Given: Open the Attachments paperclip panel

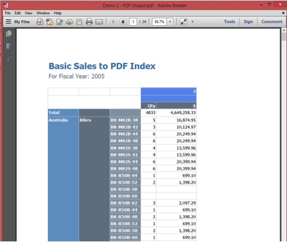Looking at the screenshot, I should pos(9,59).
